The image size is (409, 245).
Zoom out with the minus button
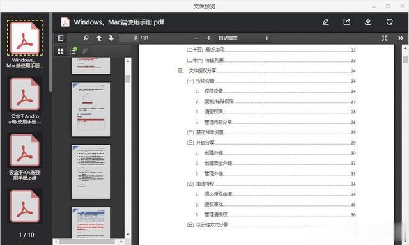pyautogui.click(x=196, y=38)
